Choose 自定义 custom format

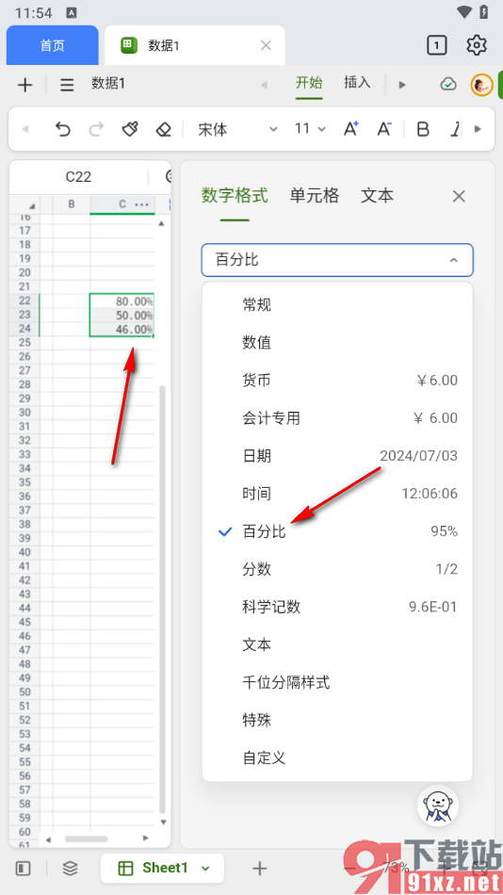tap(337, 757)
